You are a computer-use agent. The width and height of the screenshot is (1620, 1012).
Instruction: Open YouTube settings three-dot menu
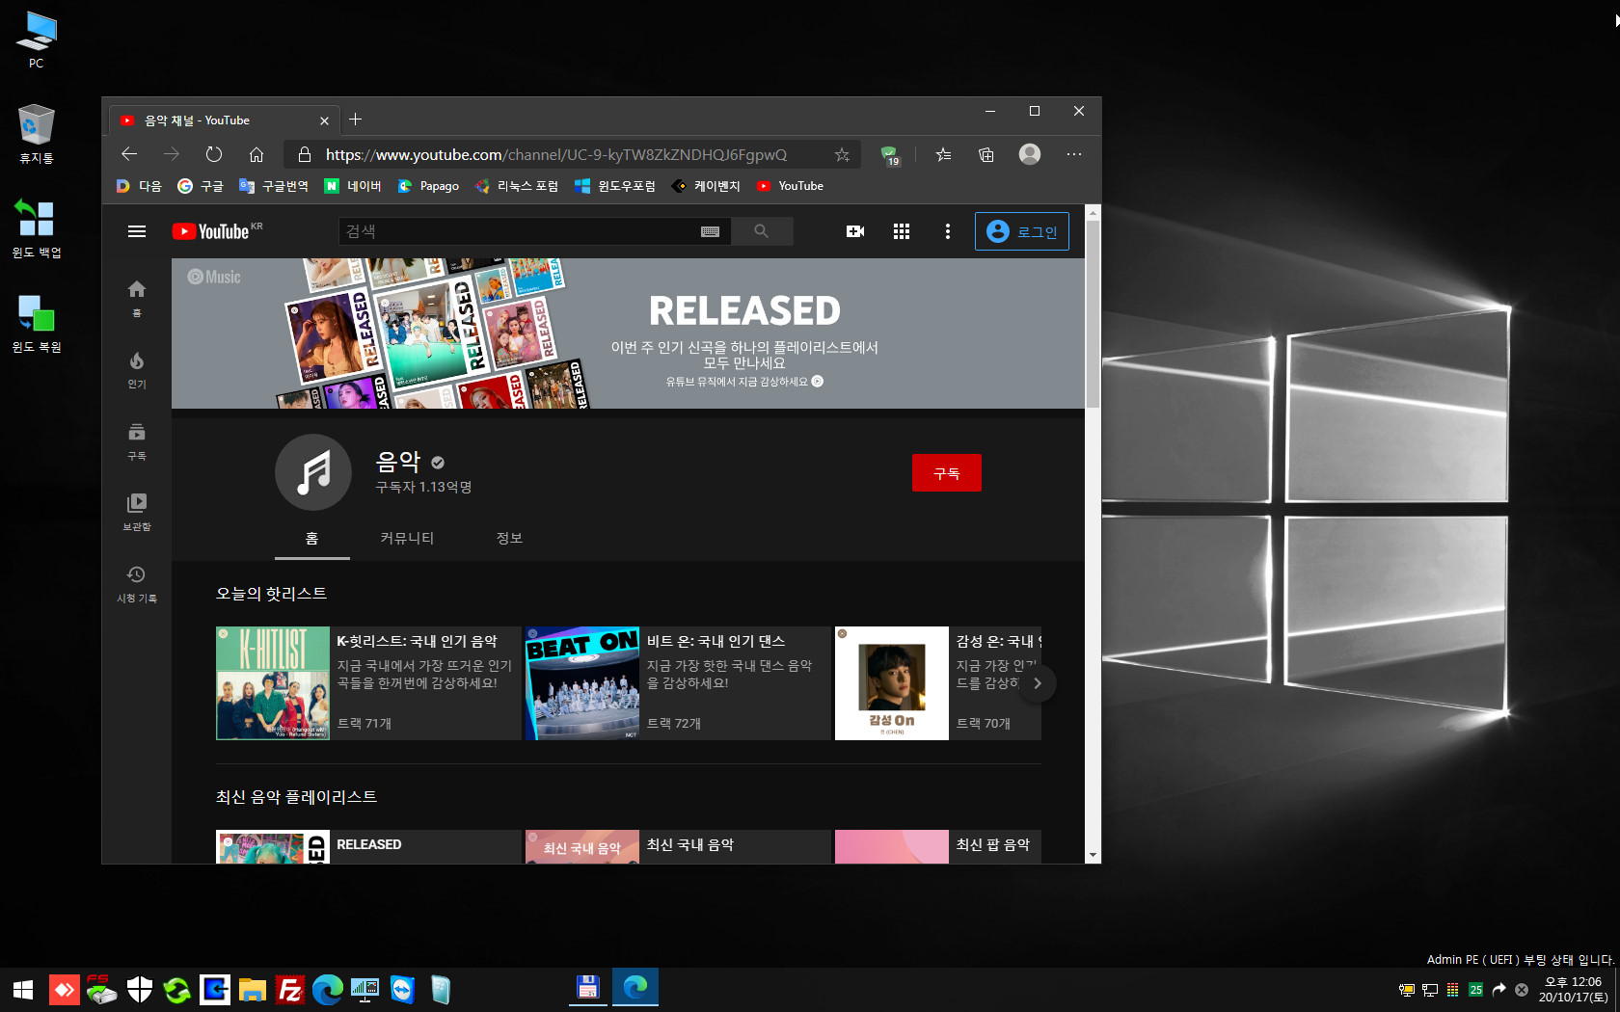[948, 231]
